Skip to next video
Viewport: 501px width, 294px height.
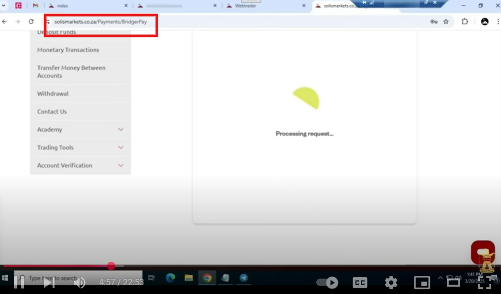click(49, 282)
